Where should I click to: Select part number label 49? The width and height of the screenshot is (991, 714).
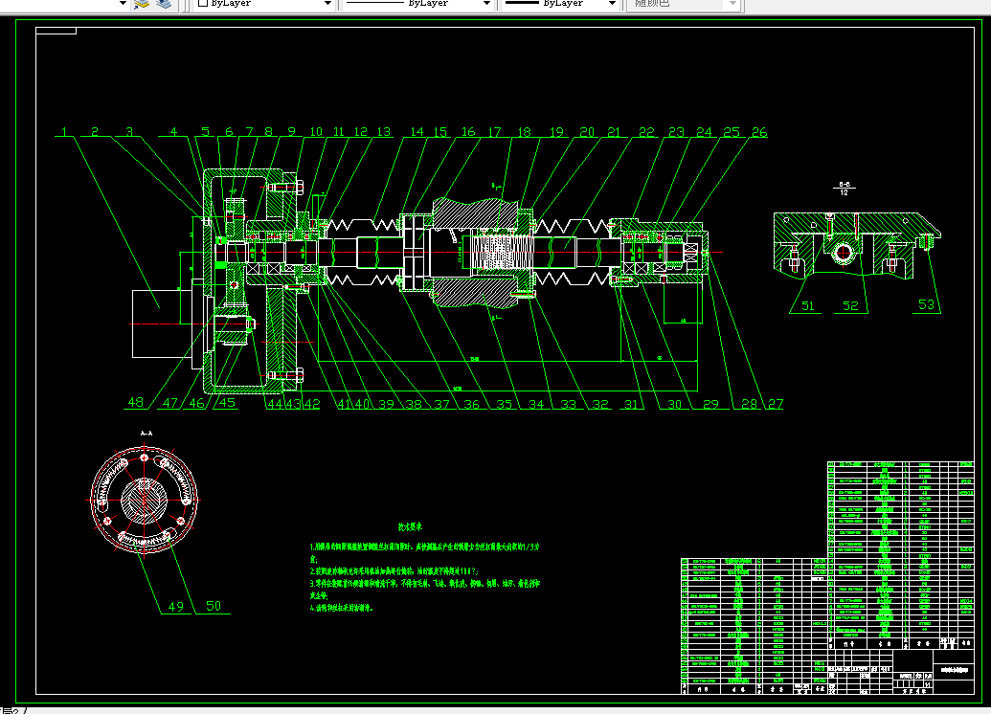176,607
